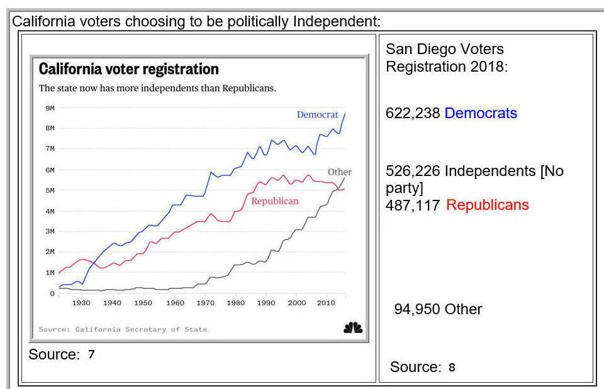Click the San Diego Voters Registration heading
This screenshot has width=604, height=389.
[x=445, y=57]
